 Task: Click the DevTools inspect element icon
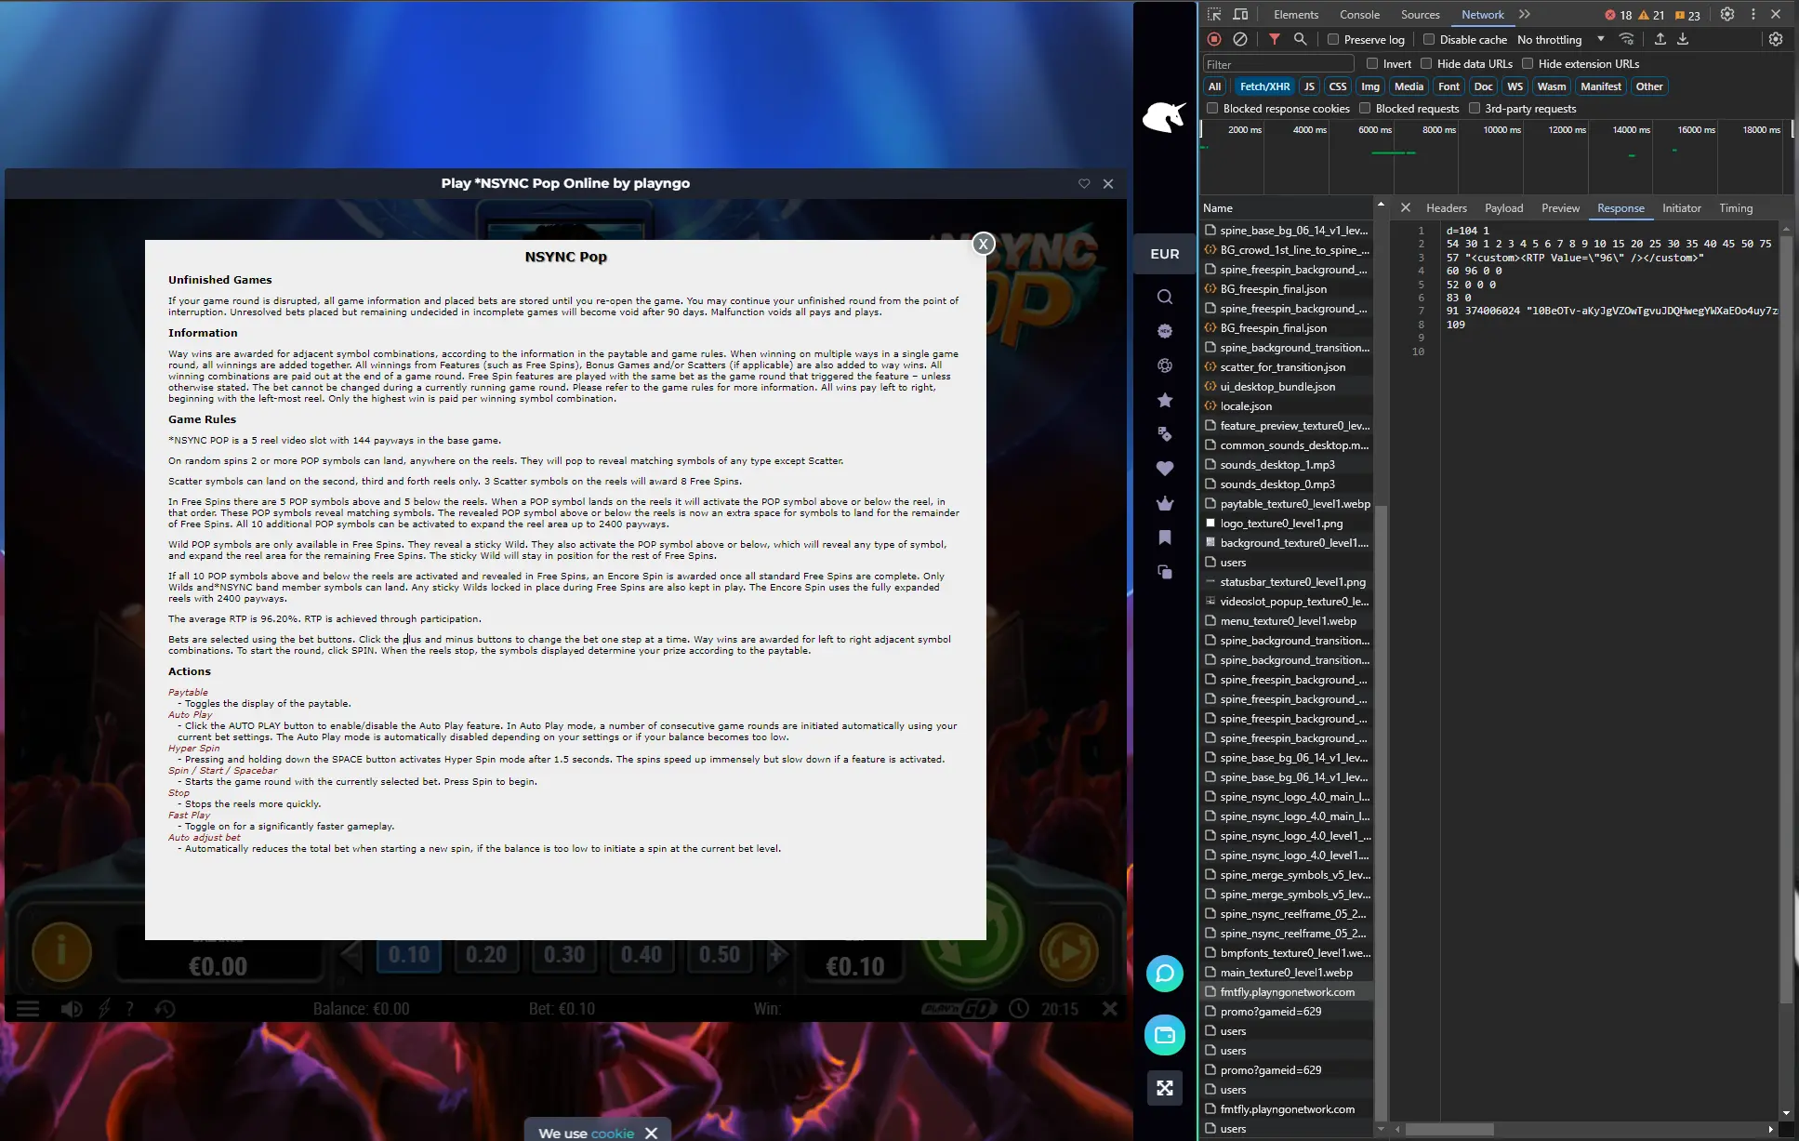pos(1214,14)
